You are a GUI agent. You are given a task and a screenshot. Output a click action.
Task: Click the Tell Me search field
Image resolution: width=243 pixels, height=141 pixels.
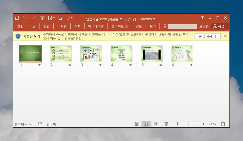[x=182, y=27]
